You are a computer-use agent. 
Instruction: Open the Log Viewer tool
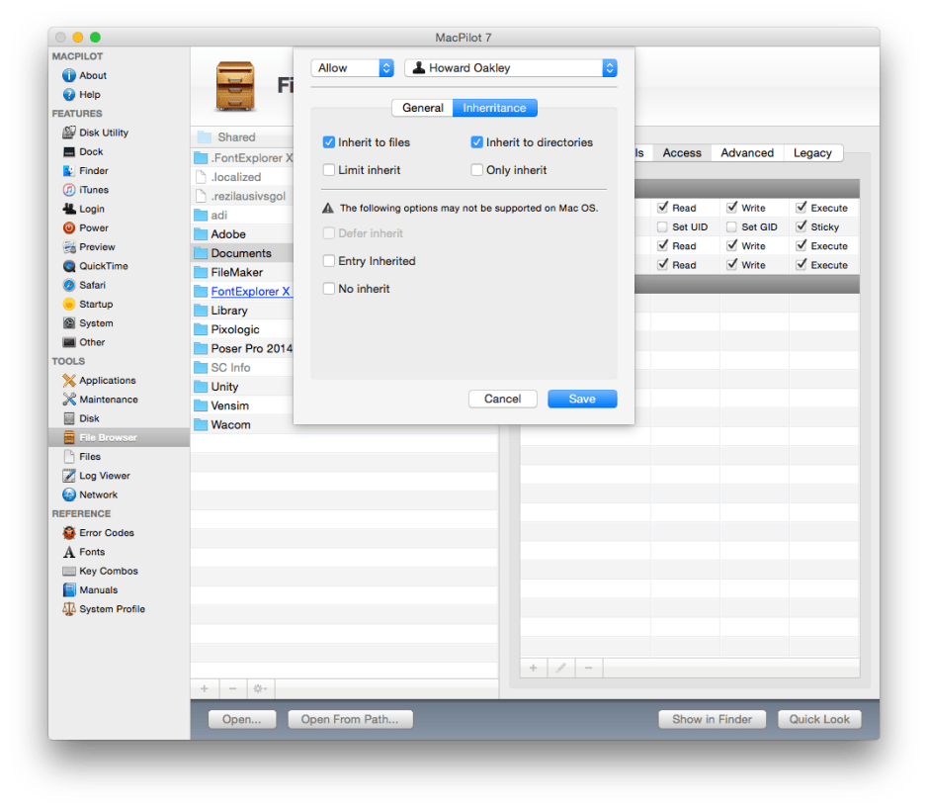pos(103,476)
